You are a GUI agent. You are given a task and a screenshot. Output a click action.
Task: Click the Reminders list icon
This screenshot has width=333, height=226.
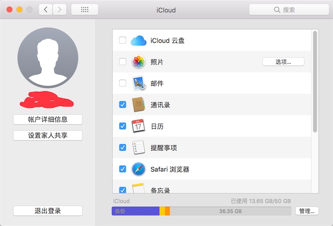[139, 148]
